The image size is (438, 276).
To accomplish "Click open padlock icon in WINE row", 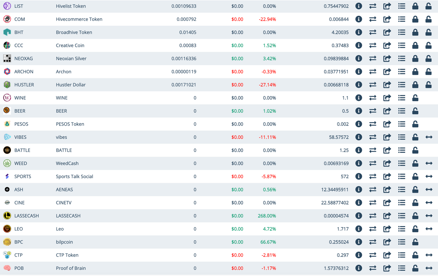I will click(415, 98).
